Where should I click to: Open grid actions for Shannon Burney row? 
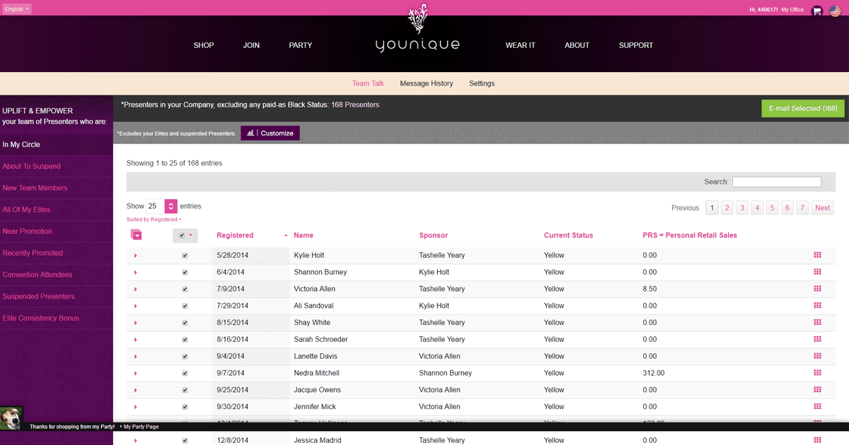(818, 272)
